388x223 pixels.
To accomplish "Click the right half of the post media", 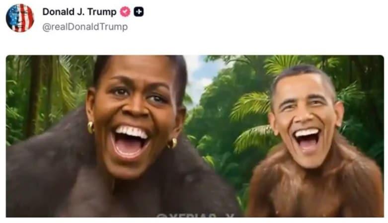I will tap(290, 136).
